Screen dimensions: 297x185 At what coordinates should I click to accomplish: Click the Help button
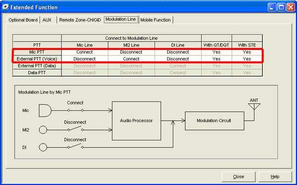(275, 177)
